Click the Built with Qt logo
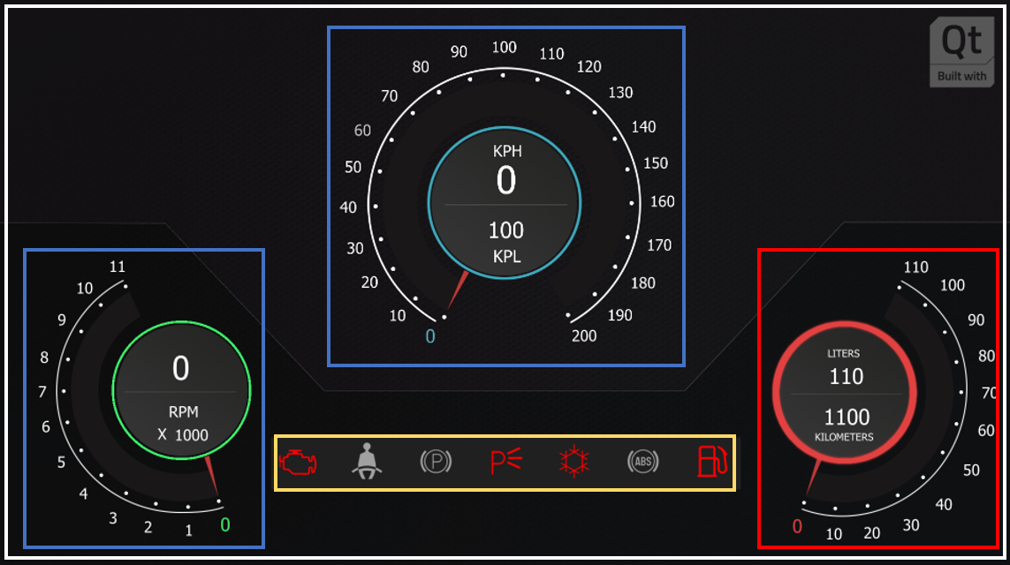 [961, 53]
